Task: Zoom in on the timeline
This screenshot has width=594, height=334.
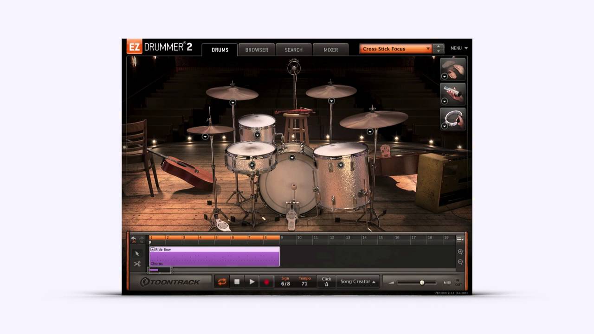Action: coord(460,252)
